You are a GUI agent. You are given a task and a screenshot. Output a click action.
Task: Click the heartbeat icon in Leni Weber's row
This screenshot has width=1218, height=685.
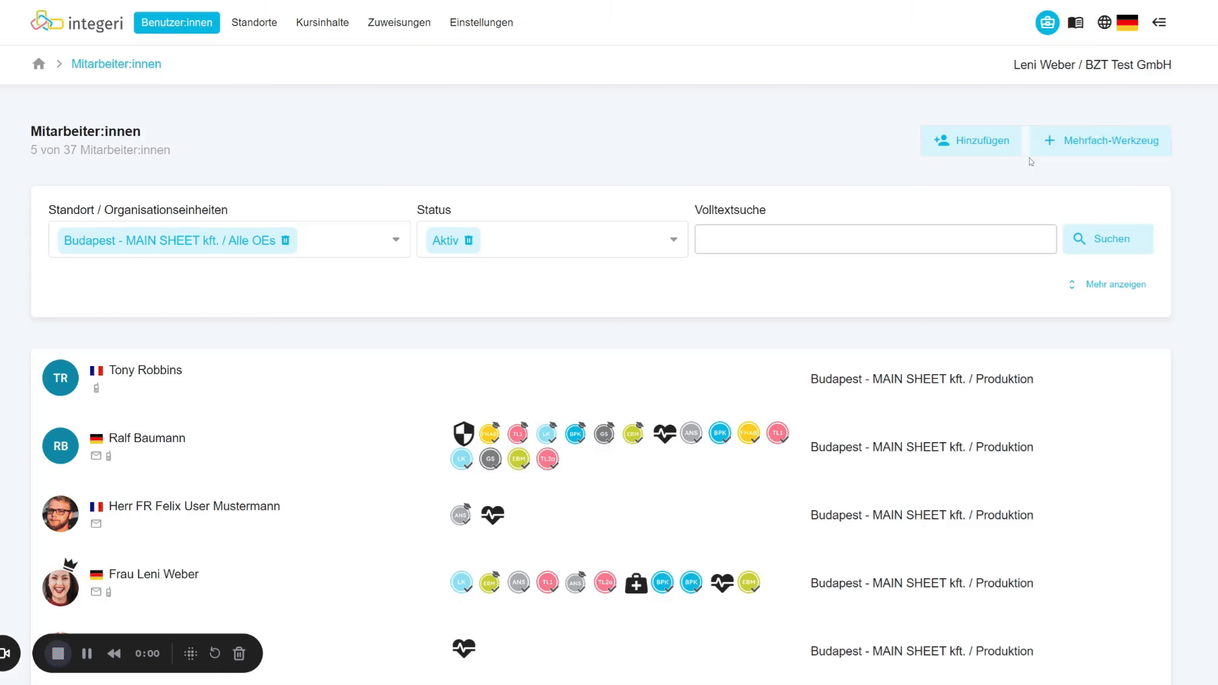point(722,583)
